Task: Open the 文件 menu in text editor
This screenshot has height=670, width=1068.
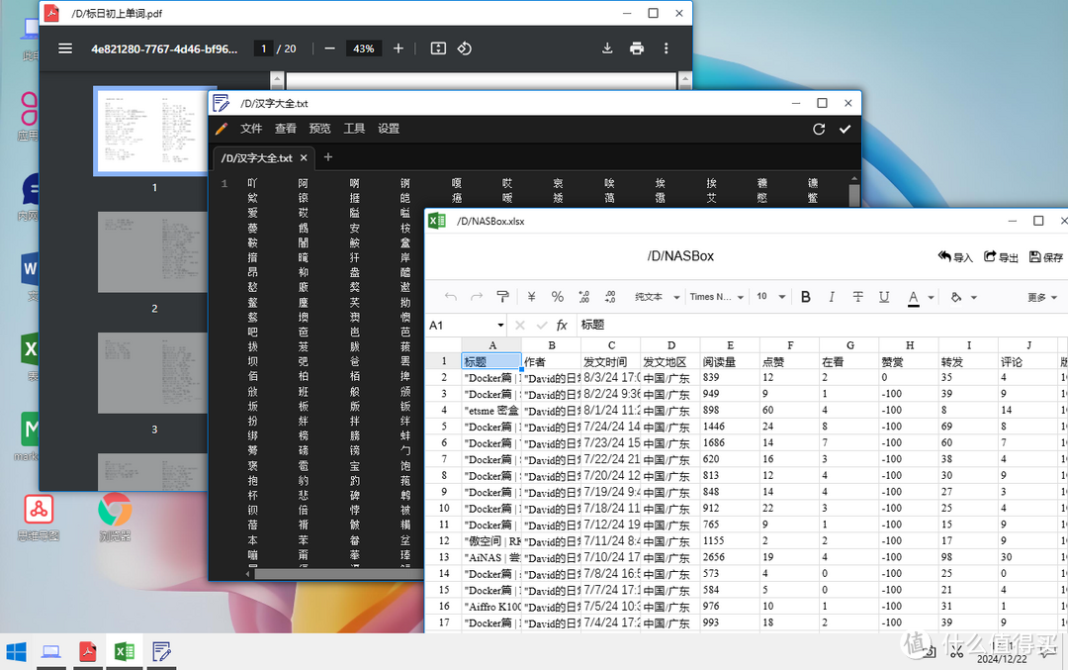Action: tap(251, 129)
